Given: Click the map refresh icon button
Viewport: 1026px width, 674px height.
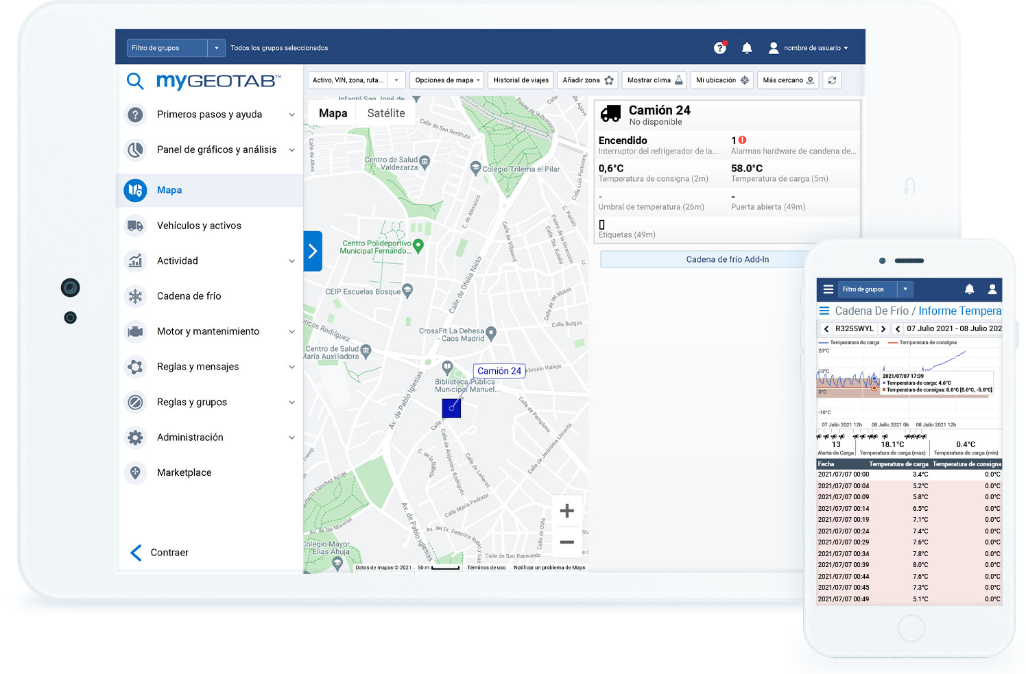Looking at the screenshot, I should pos(832,80).
